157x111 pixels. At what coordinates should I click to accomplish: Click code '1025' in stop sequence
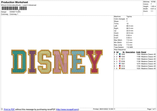click(x=138, y=68)
